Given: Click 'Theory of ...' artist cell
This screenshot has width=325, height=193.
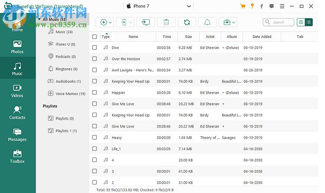Looking at the screenshot, I should [x=210, y=138].
